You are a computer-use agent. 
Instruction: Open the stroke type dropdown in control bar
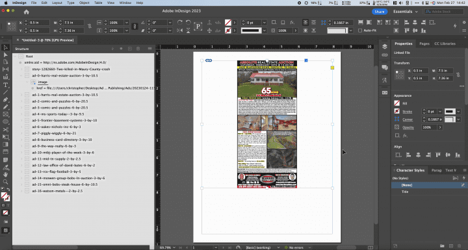pos(264,31)
